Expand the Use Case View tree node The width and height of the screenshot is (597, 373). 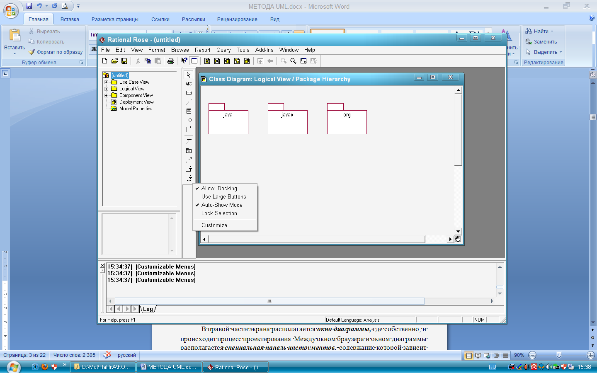tap(106, 82)
